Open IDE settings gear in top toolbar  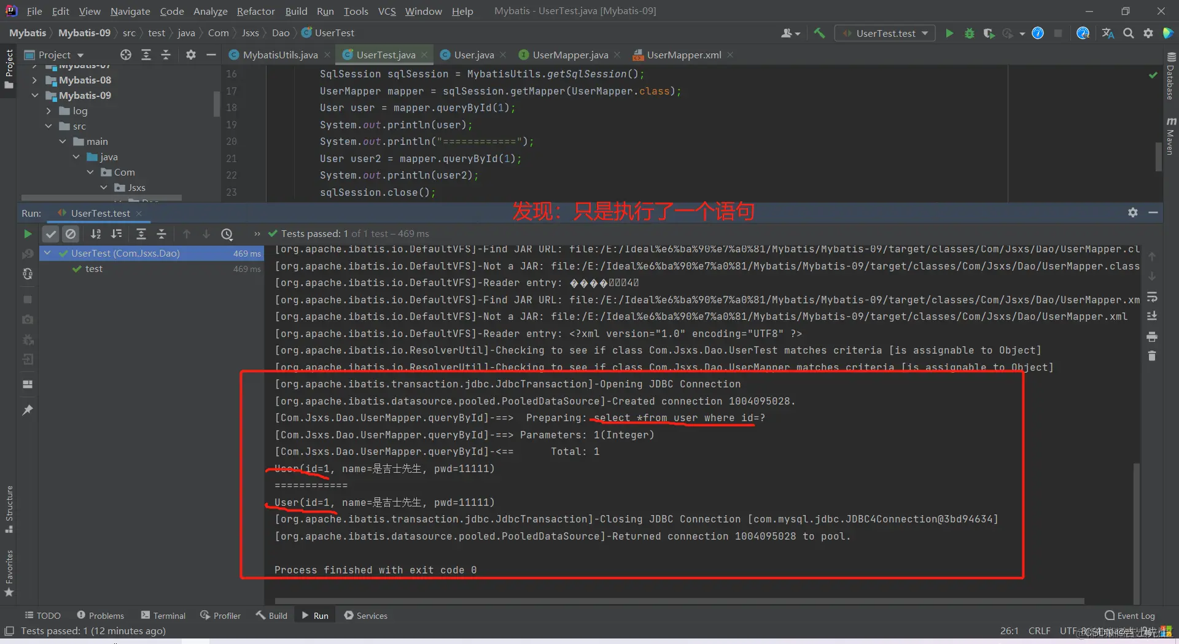1148,33
